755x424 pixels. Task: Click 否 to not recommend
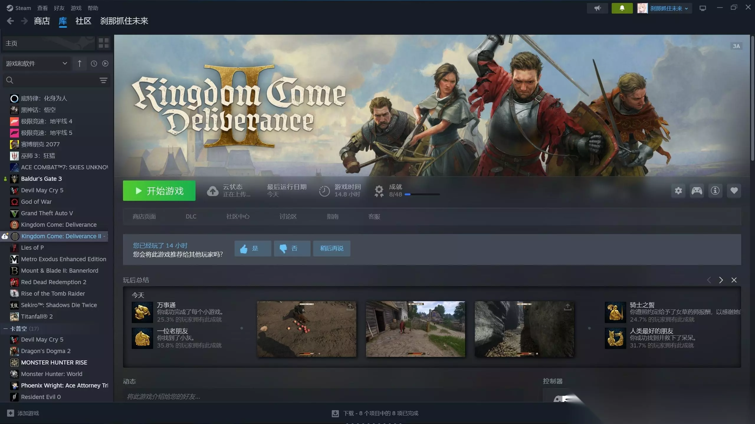(292, 249)
